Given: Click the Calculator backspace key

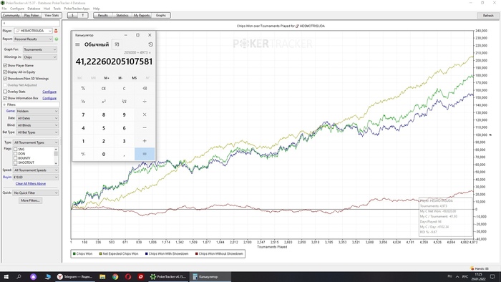Looking at the screenshot, I should pos(145,89).
